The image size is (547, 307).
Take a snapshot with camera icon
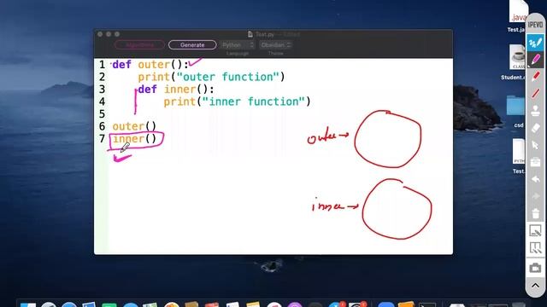(x=536, y=268)
